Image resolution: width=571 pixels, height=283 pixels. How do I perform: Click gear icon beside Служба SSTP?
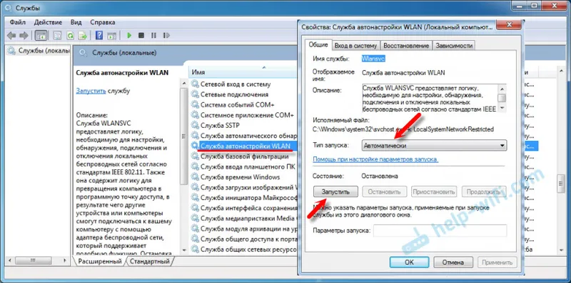(x=195, y=125)
